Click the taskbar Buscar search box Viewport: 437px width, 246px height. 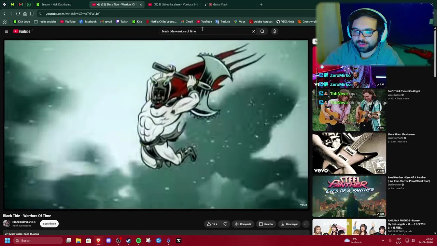click(38, 241)
